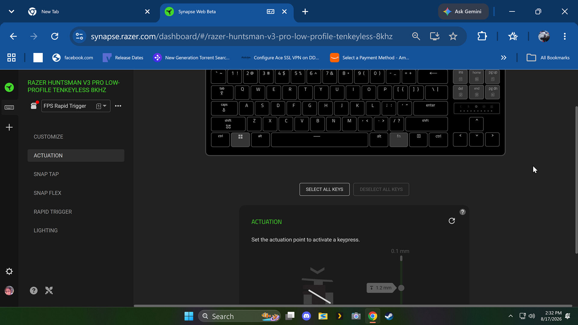The width and height of the screenshot is (578, 325).
Task: Open the Release Dates bookmark
Action: [x=123, y=57]
